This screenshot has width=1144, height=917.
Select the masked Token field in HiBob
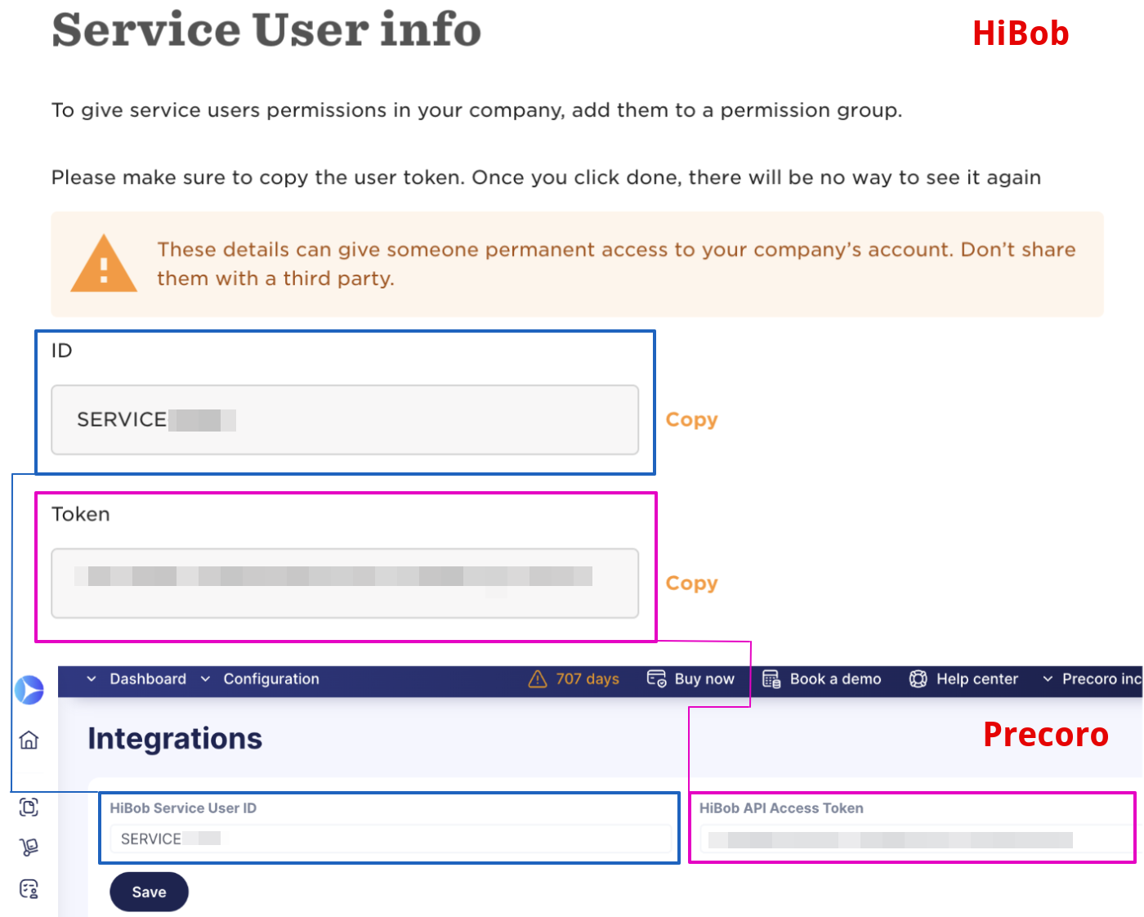[344, 584]
